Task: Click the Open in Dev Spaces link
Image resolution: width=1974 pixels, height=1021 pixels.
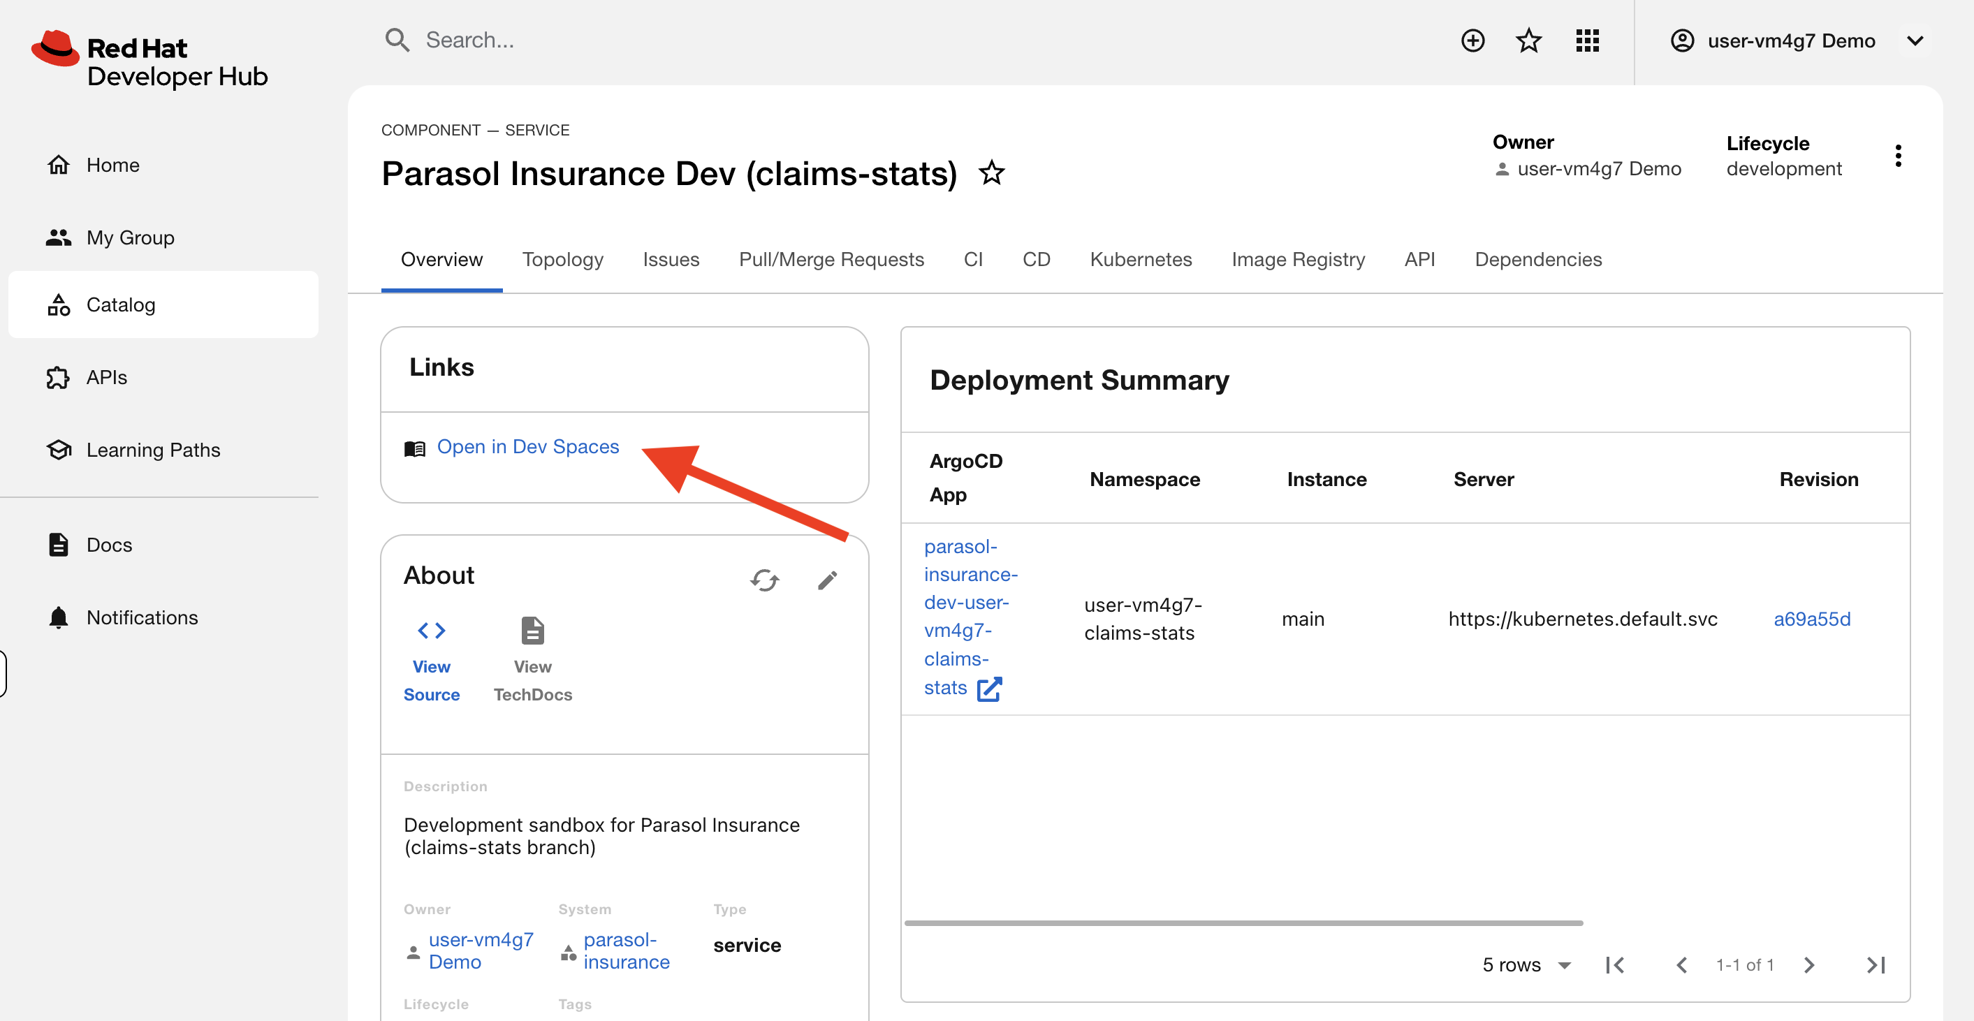Action: (x=527, y=448)
